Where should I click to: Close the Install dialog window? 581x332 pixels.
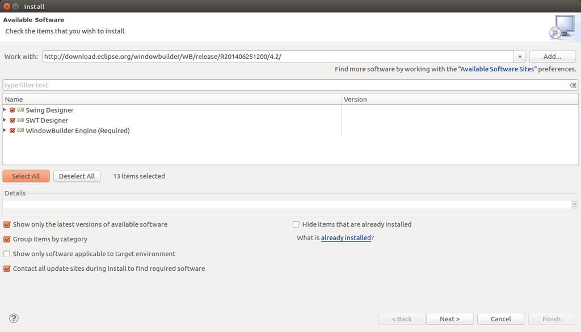[x=7, y=6]
